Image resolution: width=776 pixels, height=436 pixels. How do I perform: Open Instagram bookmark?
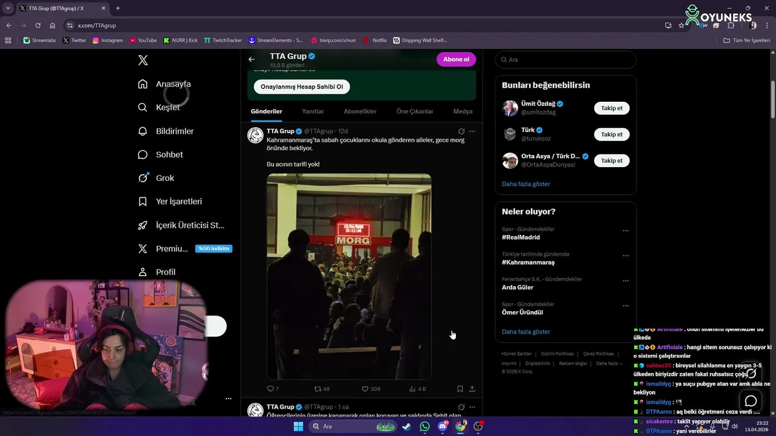click(x=108, y=41)
